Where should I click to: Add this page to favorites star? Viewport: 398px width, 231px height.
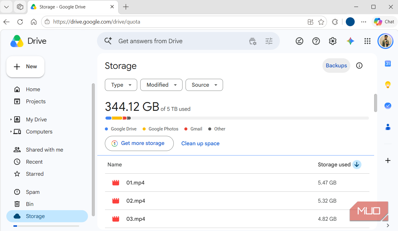321,22
